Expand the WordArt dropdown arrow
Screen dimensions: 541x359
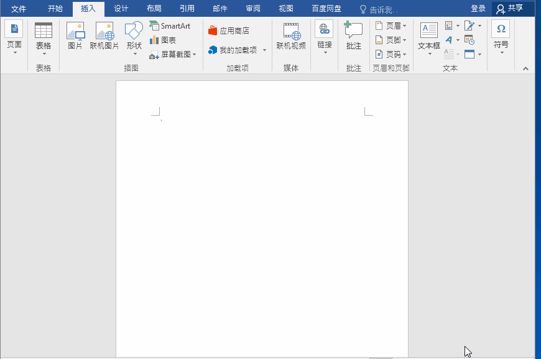coord(458,40)
